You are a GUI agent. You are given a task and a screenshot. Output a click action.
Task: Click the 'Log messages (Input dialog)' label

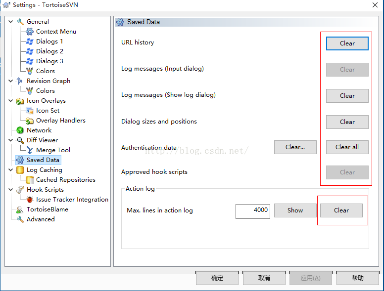[x=163, y=69]
